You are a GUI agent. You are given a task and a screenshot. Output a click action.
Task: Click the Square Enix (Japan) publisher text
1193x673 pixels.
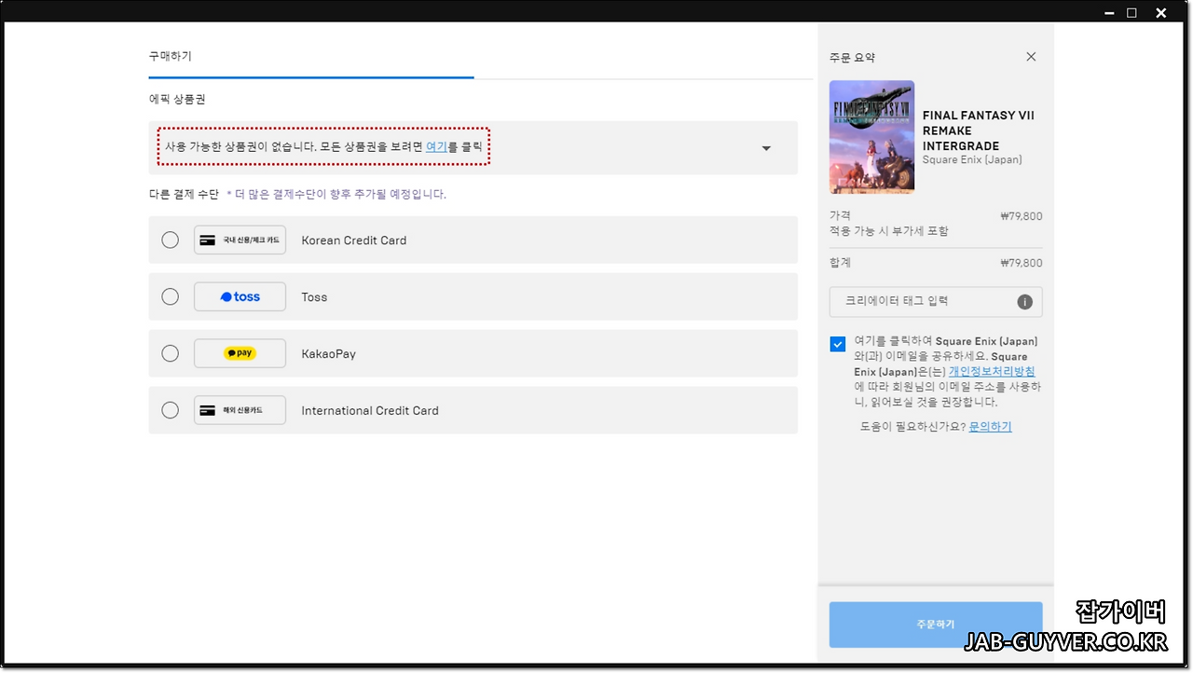point(972,160)
